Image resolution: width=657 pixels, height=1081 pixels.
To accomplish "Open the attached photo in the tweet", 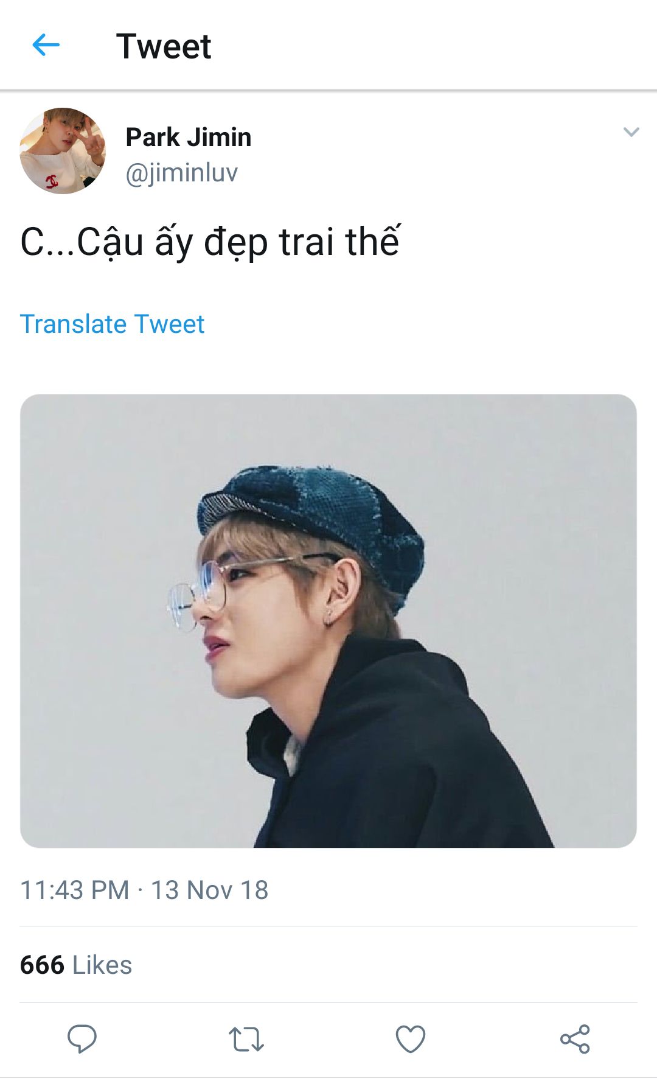I will pyautogui.click(x=328, y=621).
